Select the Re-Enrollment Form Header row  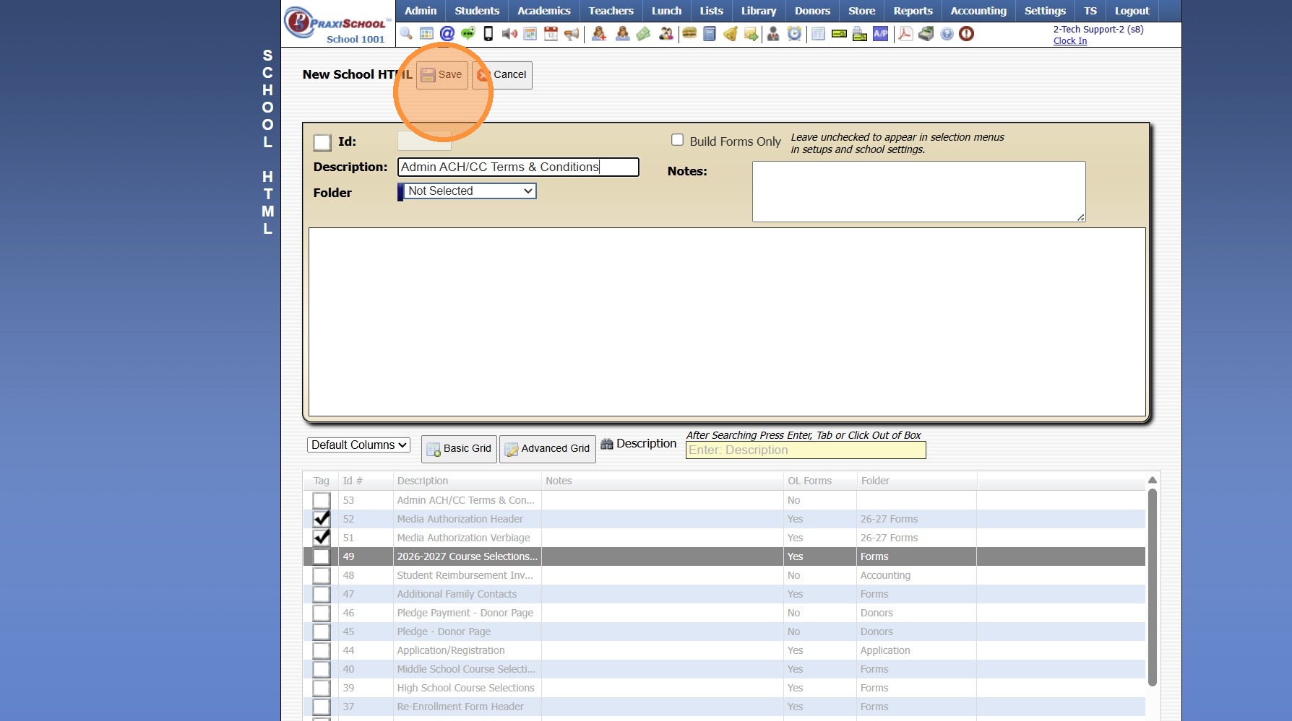(x=724, y=707)
